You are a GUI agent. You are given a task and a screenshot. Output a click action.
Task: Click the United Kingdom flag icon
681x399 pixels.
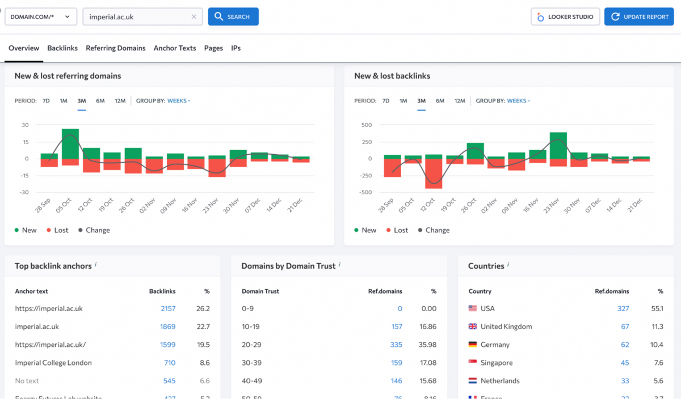pyautogui.click(x=472, y=326)
